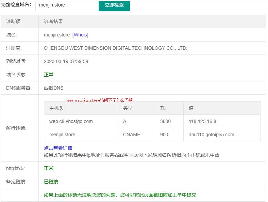Open the Whois link for menjin.store
Screen dimensions: 268x202
click(80, 35)
